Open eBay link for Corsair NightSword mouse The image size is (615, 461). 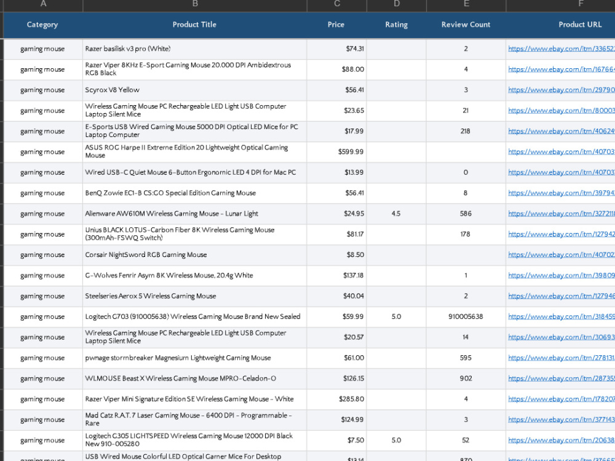tap(561, 255)
